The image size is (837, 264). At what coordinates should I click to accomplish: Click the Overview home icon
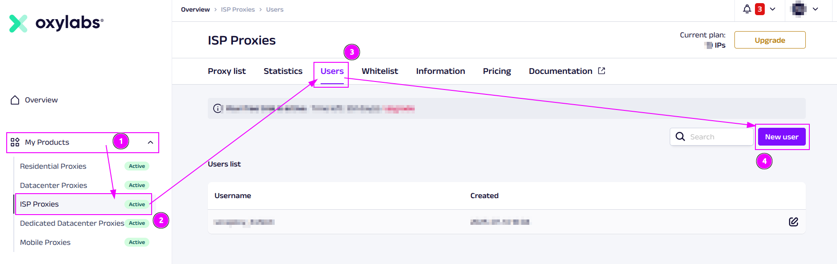(15, 100)
